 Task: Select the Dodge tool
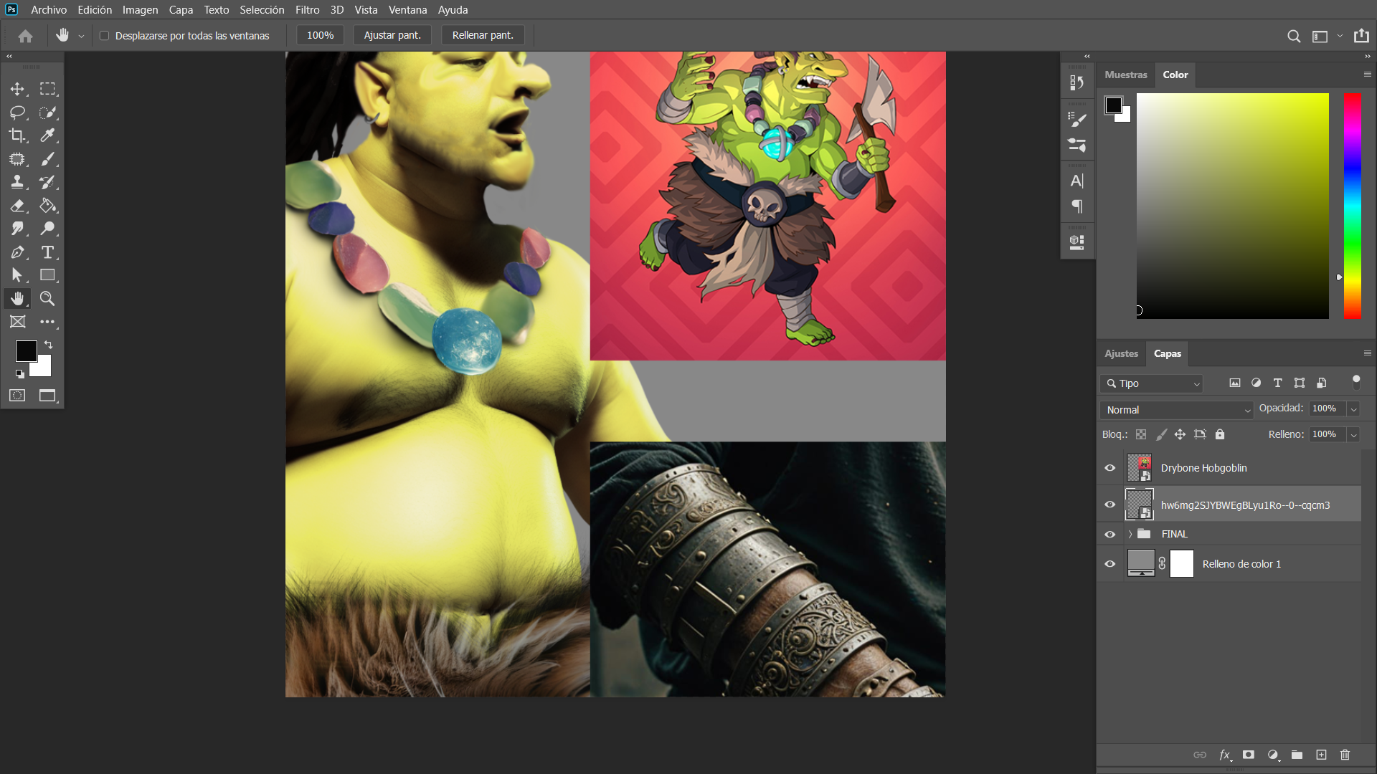(47, 229)
